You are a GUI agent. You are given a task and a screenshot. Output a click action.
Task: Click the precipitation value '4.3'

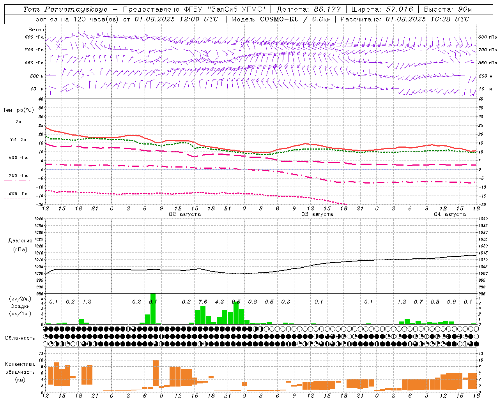pyautogui.click(x=219, y=302)
